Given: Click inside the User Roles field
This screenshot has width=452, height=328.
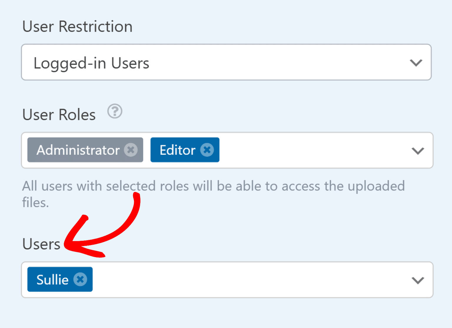Looking at the screenshot, I should coord(294,150).
